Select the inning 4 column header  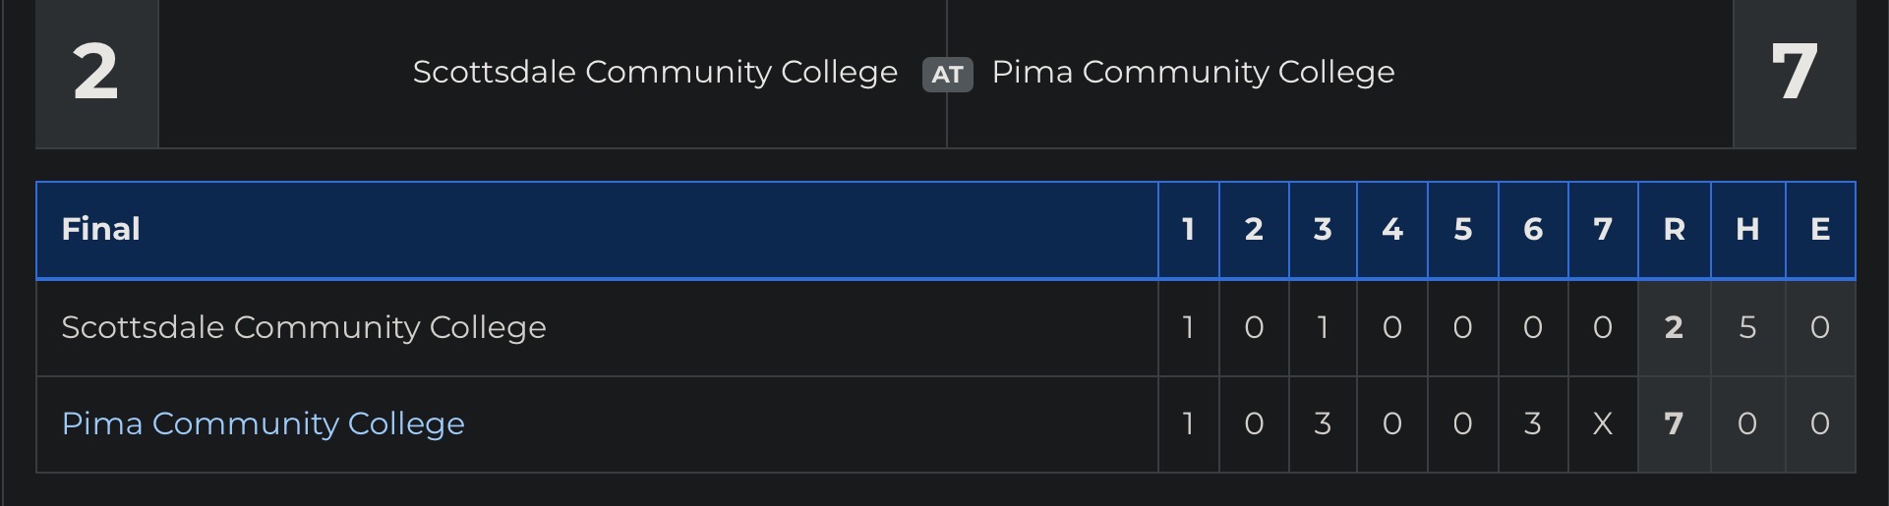click(x=1391, y=229)
